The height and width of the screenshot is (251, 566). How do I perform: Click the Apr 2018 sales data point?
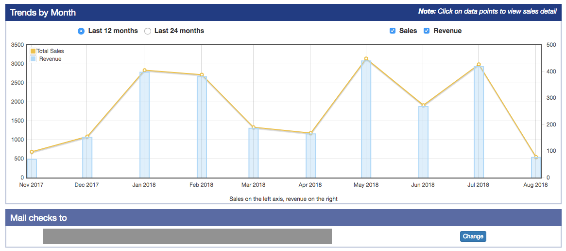pos(310,133)
